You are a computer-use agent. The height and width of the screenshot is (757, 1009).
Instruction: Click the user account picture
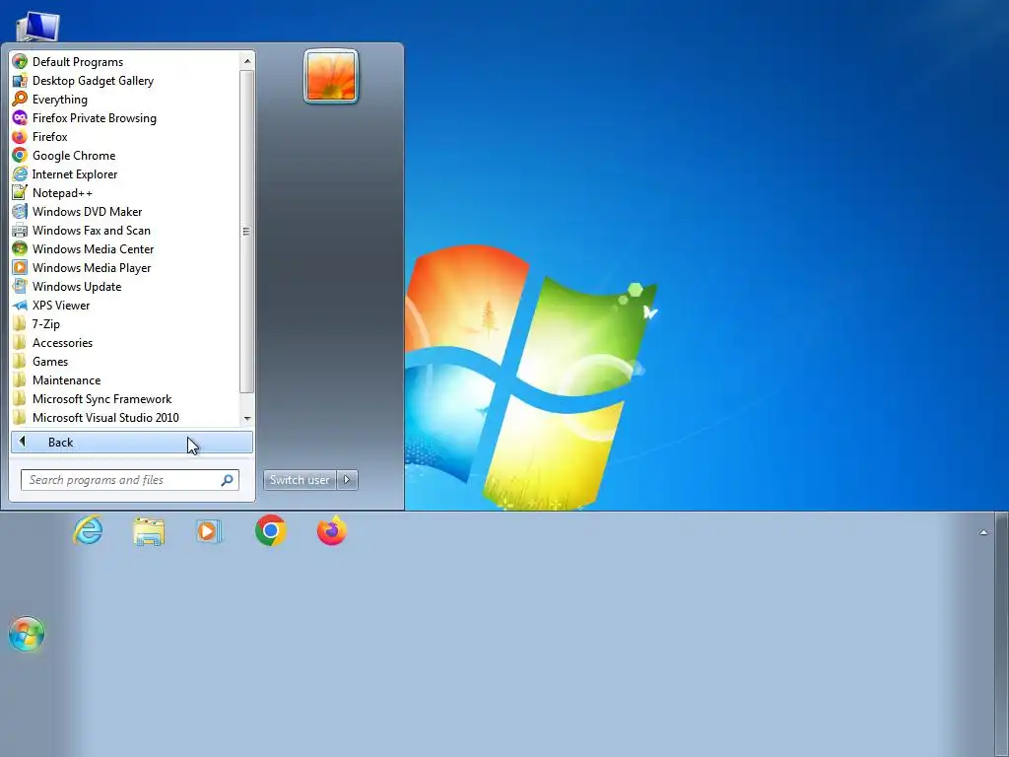331,76
